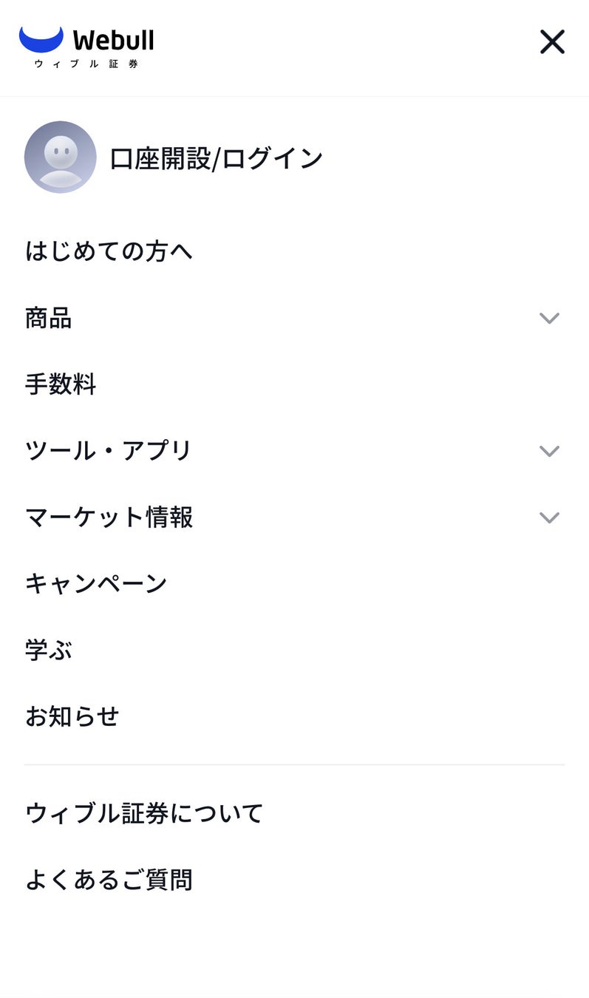Go to the 学ぶ section
This screenshot has height=998, width=589.
pos(49,650)
